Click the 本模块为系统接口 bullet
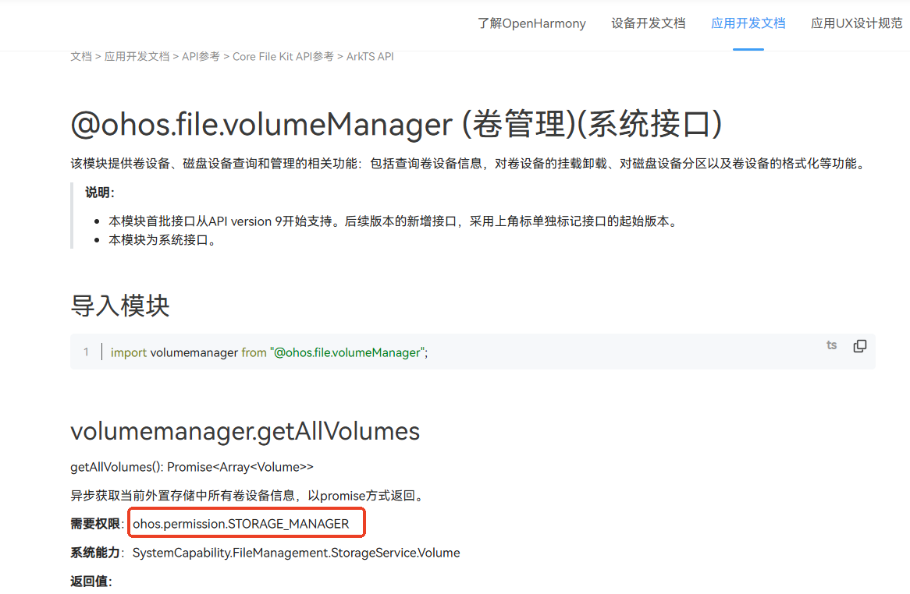The image size is (910, 594). pyautogui.click(x=164, y=240)
